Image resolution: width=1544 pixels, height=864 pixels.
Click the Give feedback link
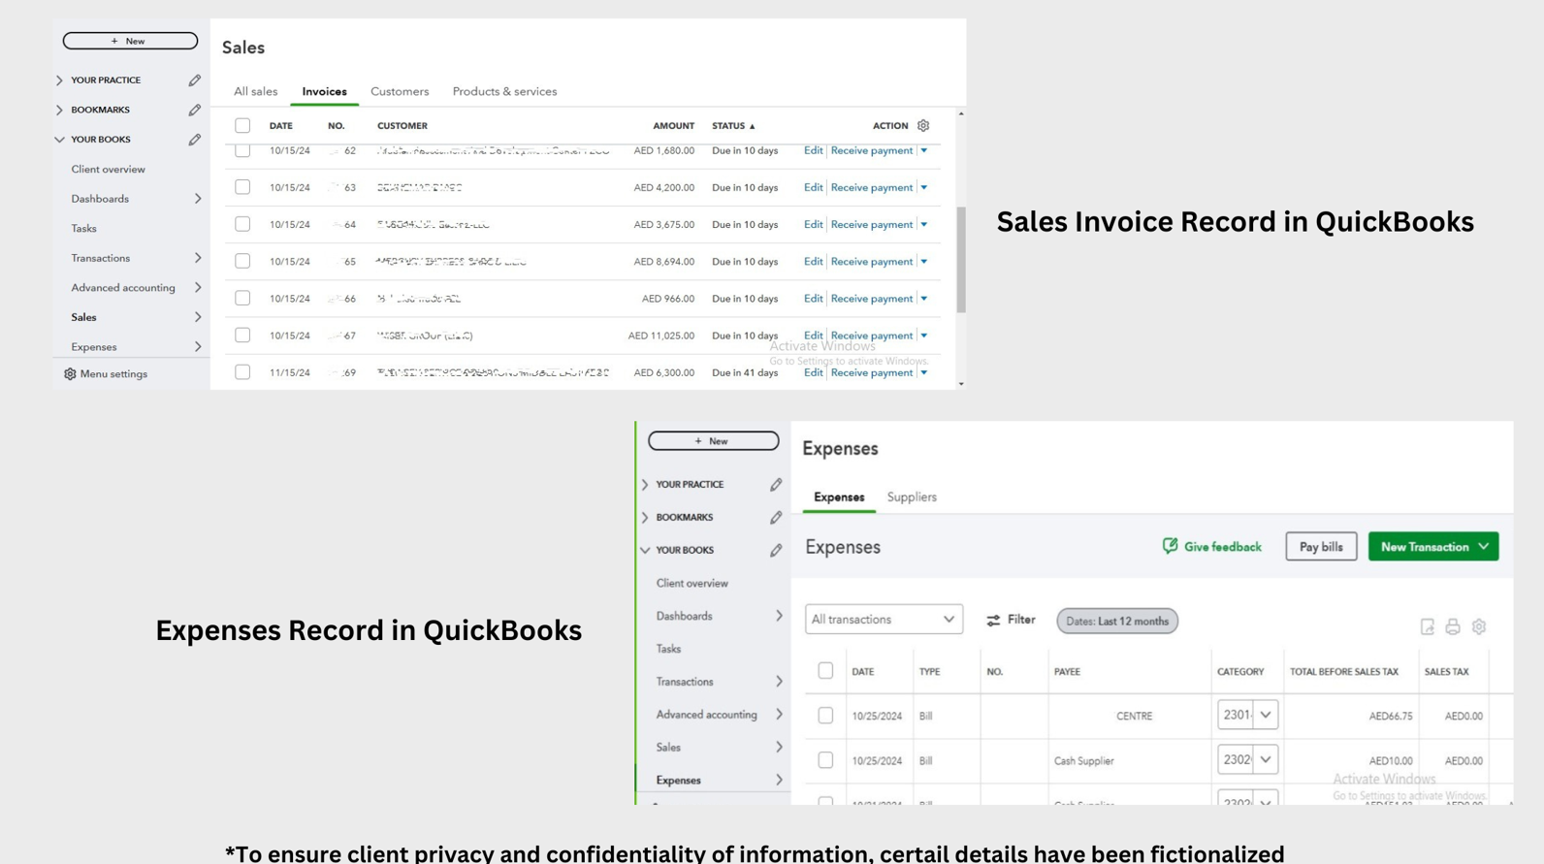[1222, 547]
